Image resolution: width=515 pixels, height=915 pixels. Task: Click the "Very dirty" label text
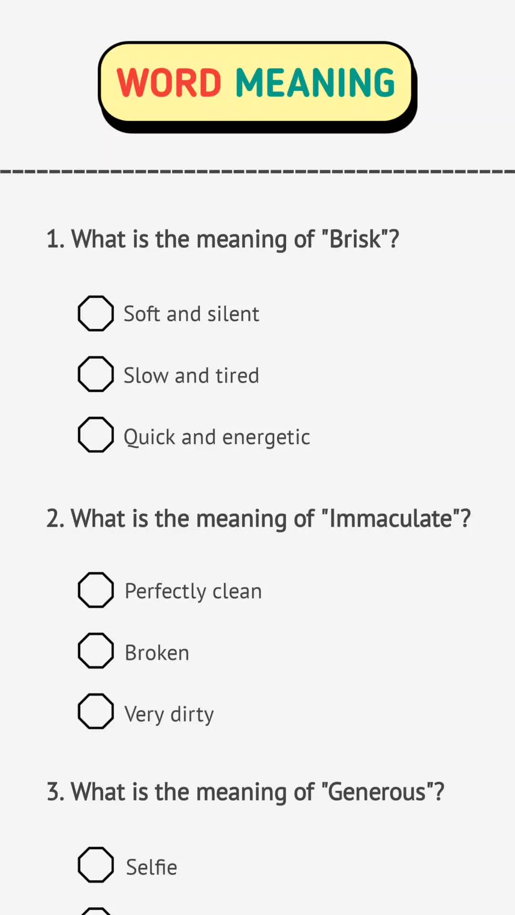coord(169,715)
